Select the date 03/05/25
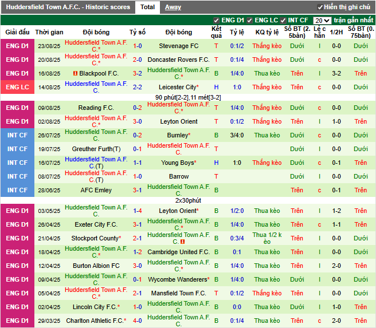 49,211
